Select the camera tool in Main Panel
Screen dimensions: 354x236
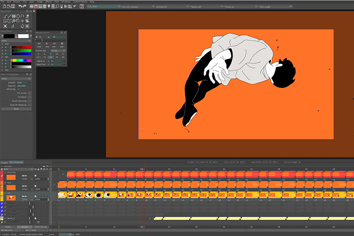pyautogui.click(x=28, y=21)
